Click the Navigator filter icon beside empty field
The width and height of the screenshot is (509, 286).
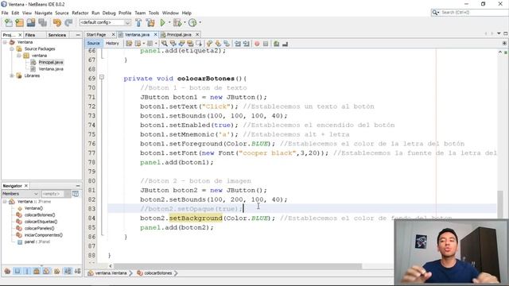76,194
